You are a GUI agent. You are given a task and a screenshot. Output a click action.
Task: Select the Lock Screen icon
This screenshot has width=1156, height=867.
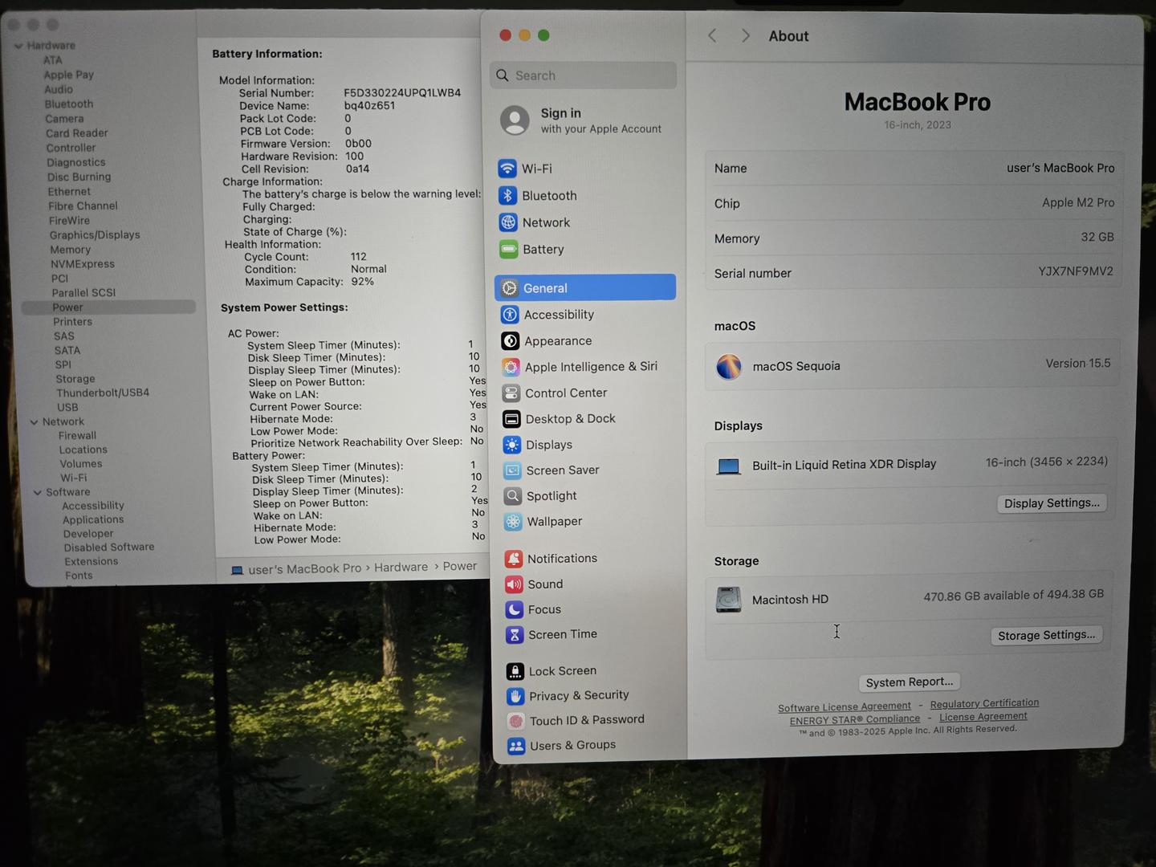click(515, 671)
